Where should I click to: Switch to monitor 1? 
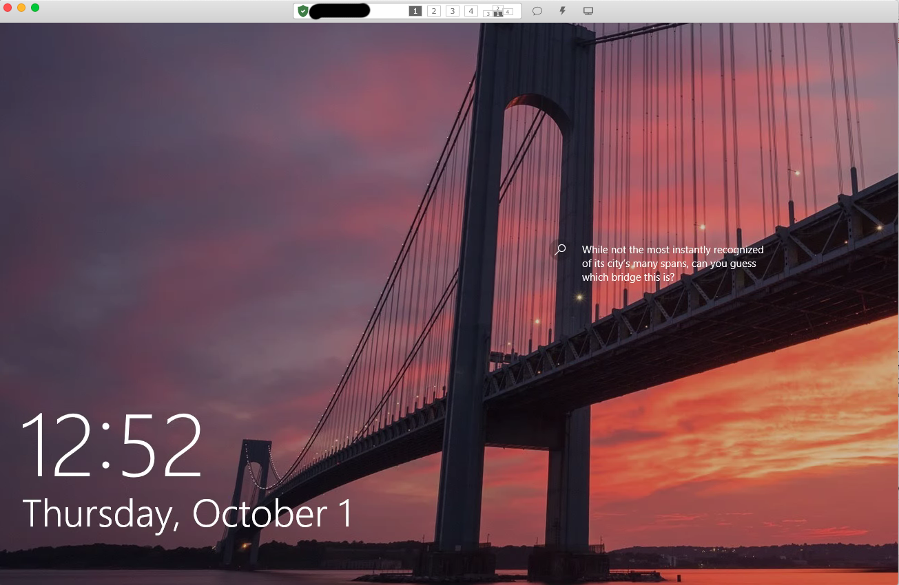coord(415,10)
